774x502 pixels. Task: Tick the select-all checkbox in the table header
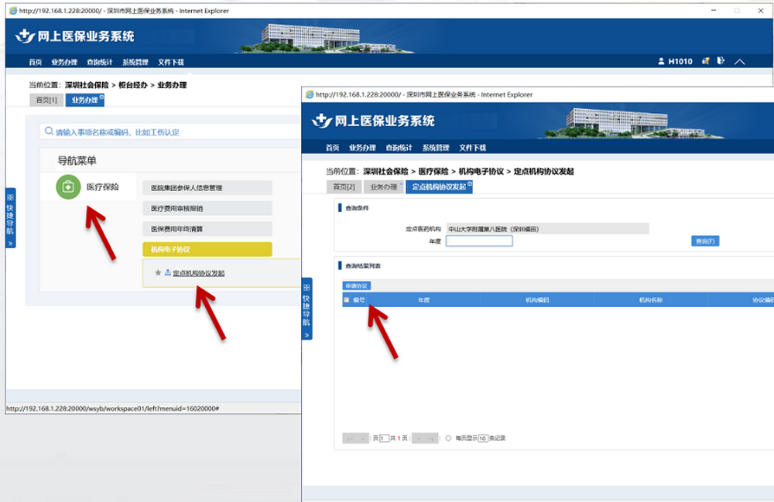[346, 299]
